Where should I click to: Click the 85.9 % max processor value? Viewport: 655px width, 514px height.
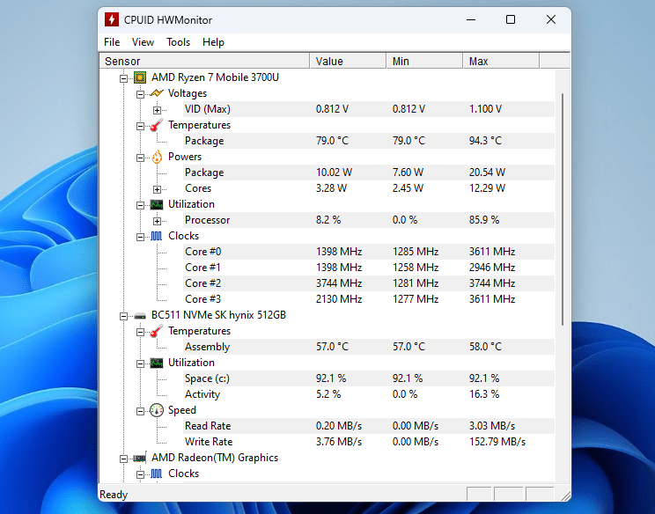483,220
